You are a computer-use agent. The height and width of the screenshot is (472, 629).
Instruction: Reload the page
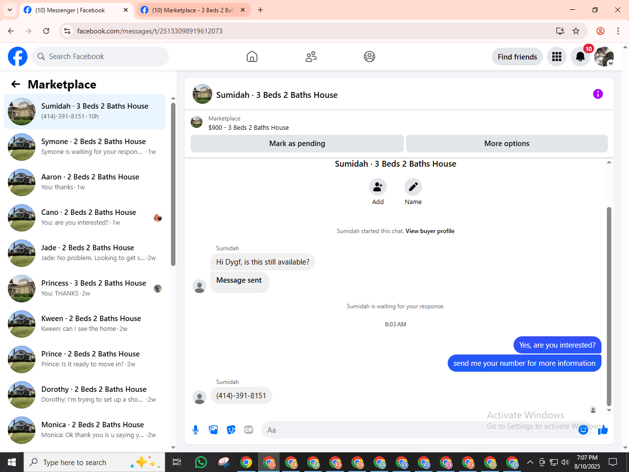tap(46, 31)
